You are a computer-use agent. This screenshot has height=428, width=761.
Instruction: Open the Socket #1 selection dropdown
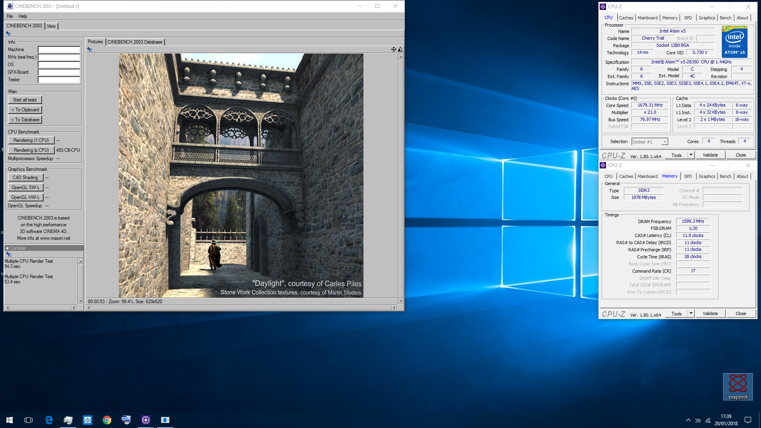click(649, 142)
